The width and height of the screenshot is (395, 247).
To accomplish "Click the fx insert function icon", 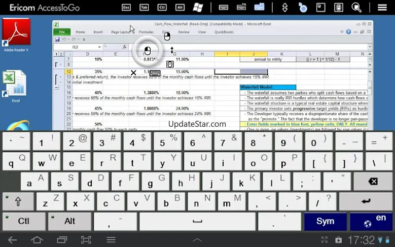I will [x=124, y=47].
